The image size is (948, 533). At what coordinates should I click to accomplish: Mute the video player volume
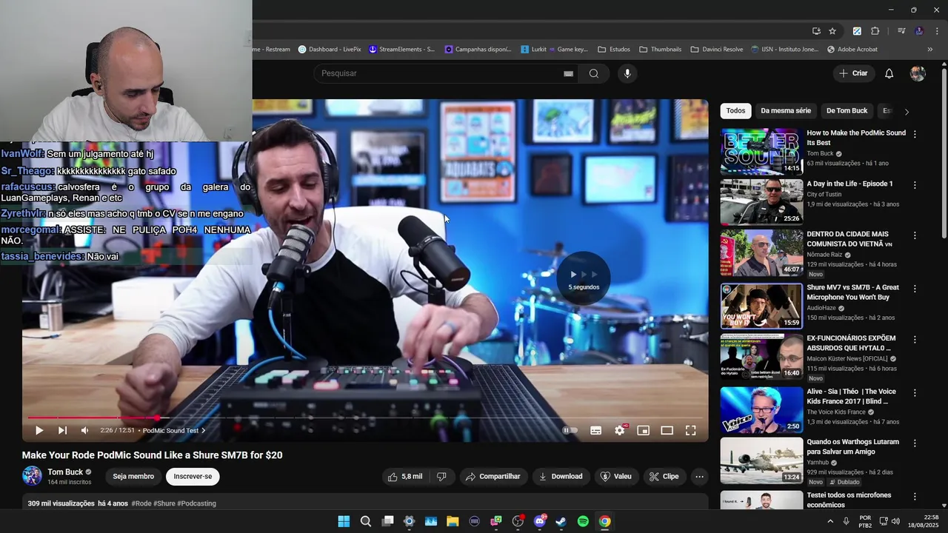click(x=84, y=430)
